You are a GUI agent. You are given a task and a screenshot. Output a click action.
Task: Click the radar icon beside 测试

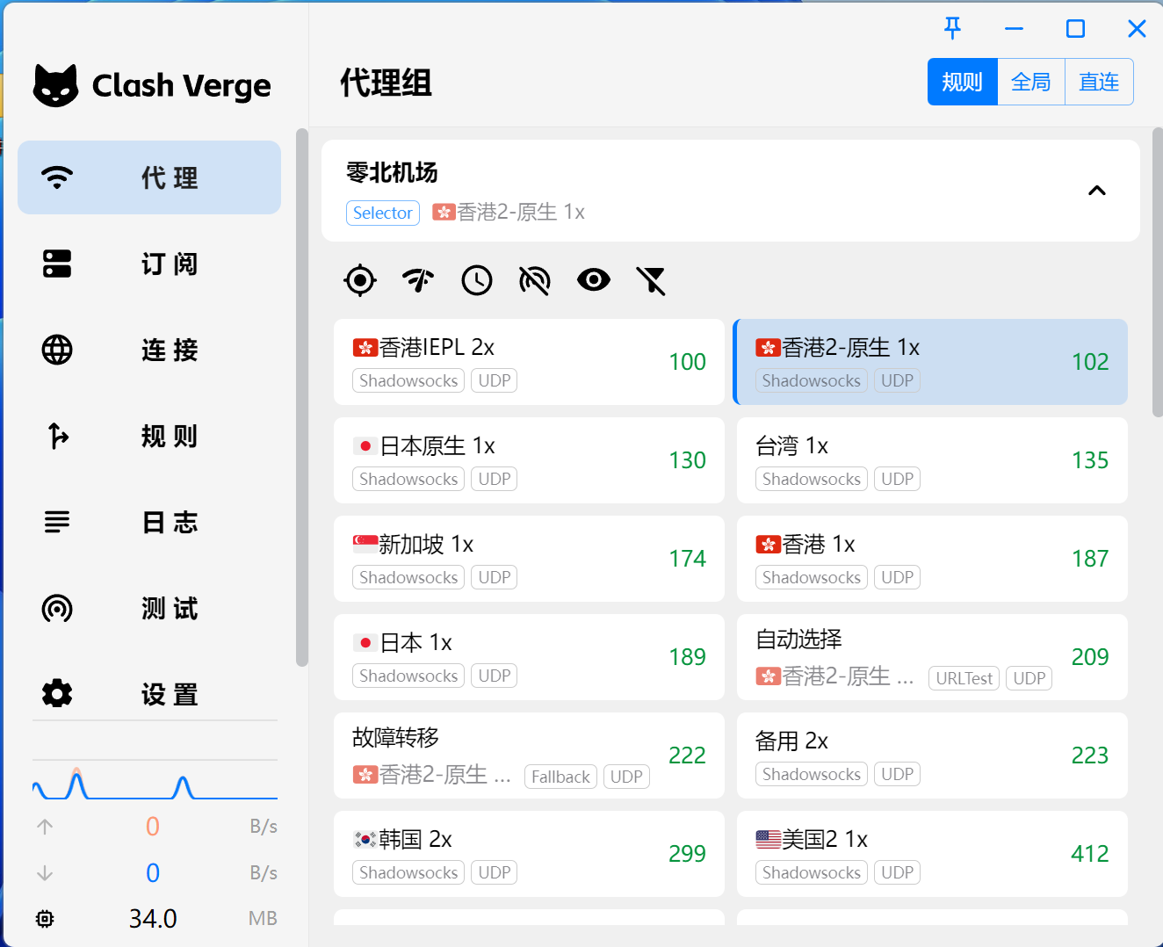pos(57,608)
